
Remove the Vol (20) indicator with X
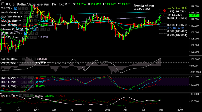coord(26,8)
